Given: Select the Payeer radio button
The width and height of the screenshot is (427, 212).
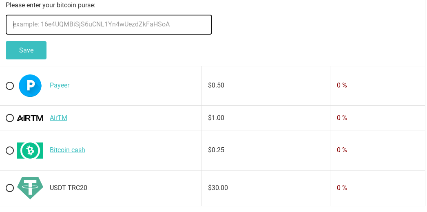Looking at the screenshot, I should pos(10,86).
